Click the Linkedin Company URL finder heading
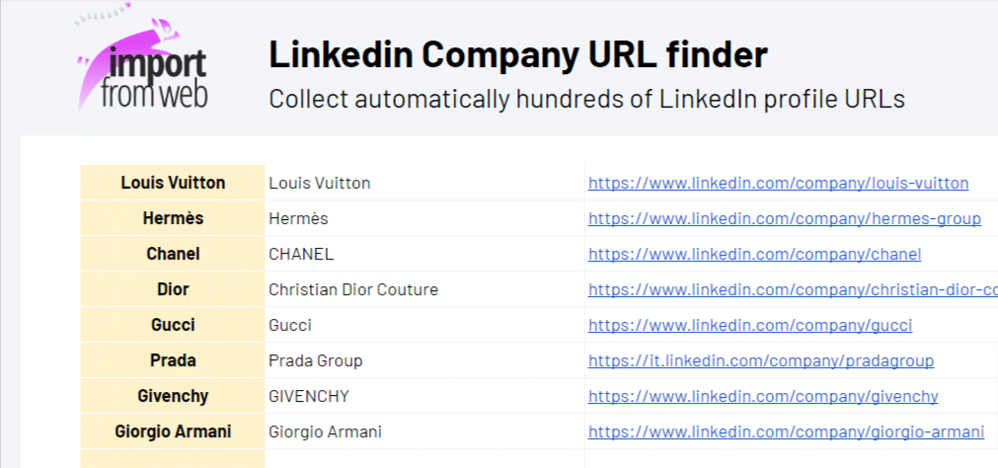The width and height of the screenshot is (998, 468). coord(517,55)
